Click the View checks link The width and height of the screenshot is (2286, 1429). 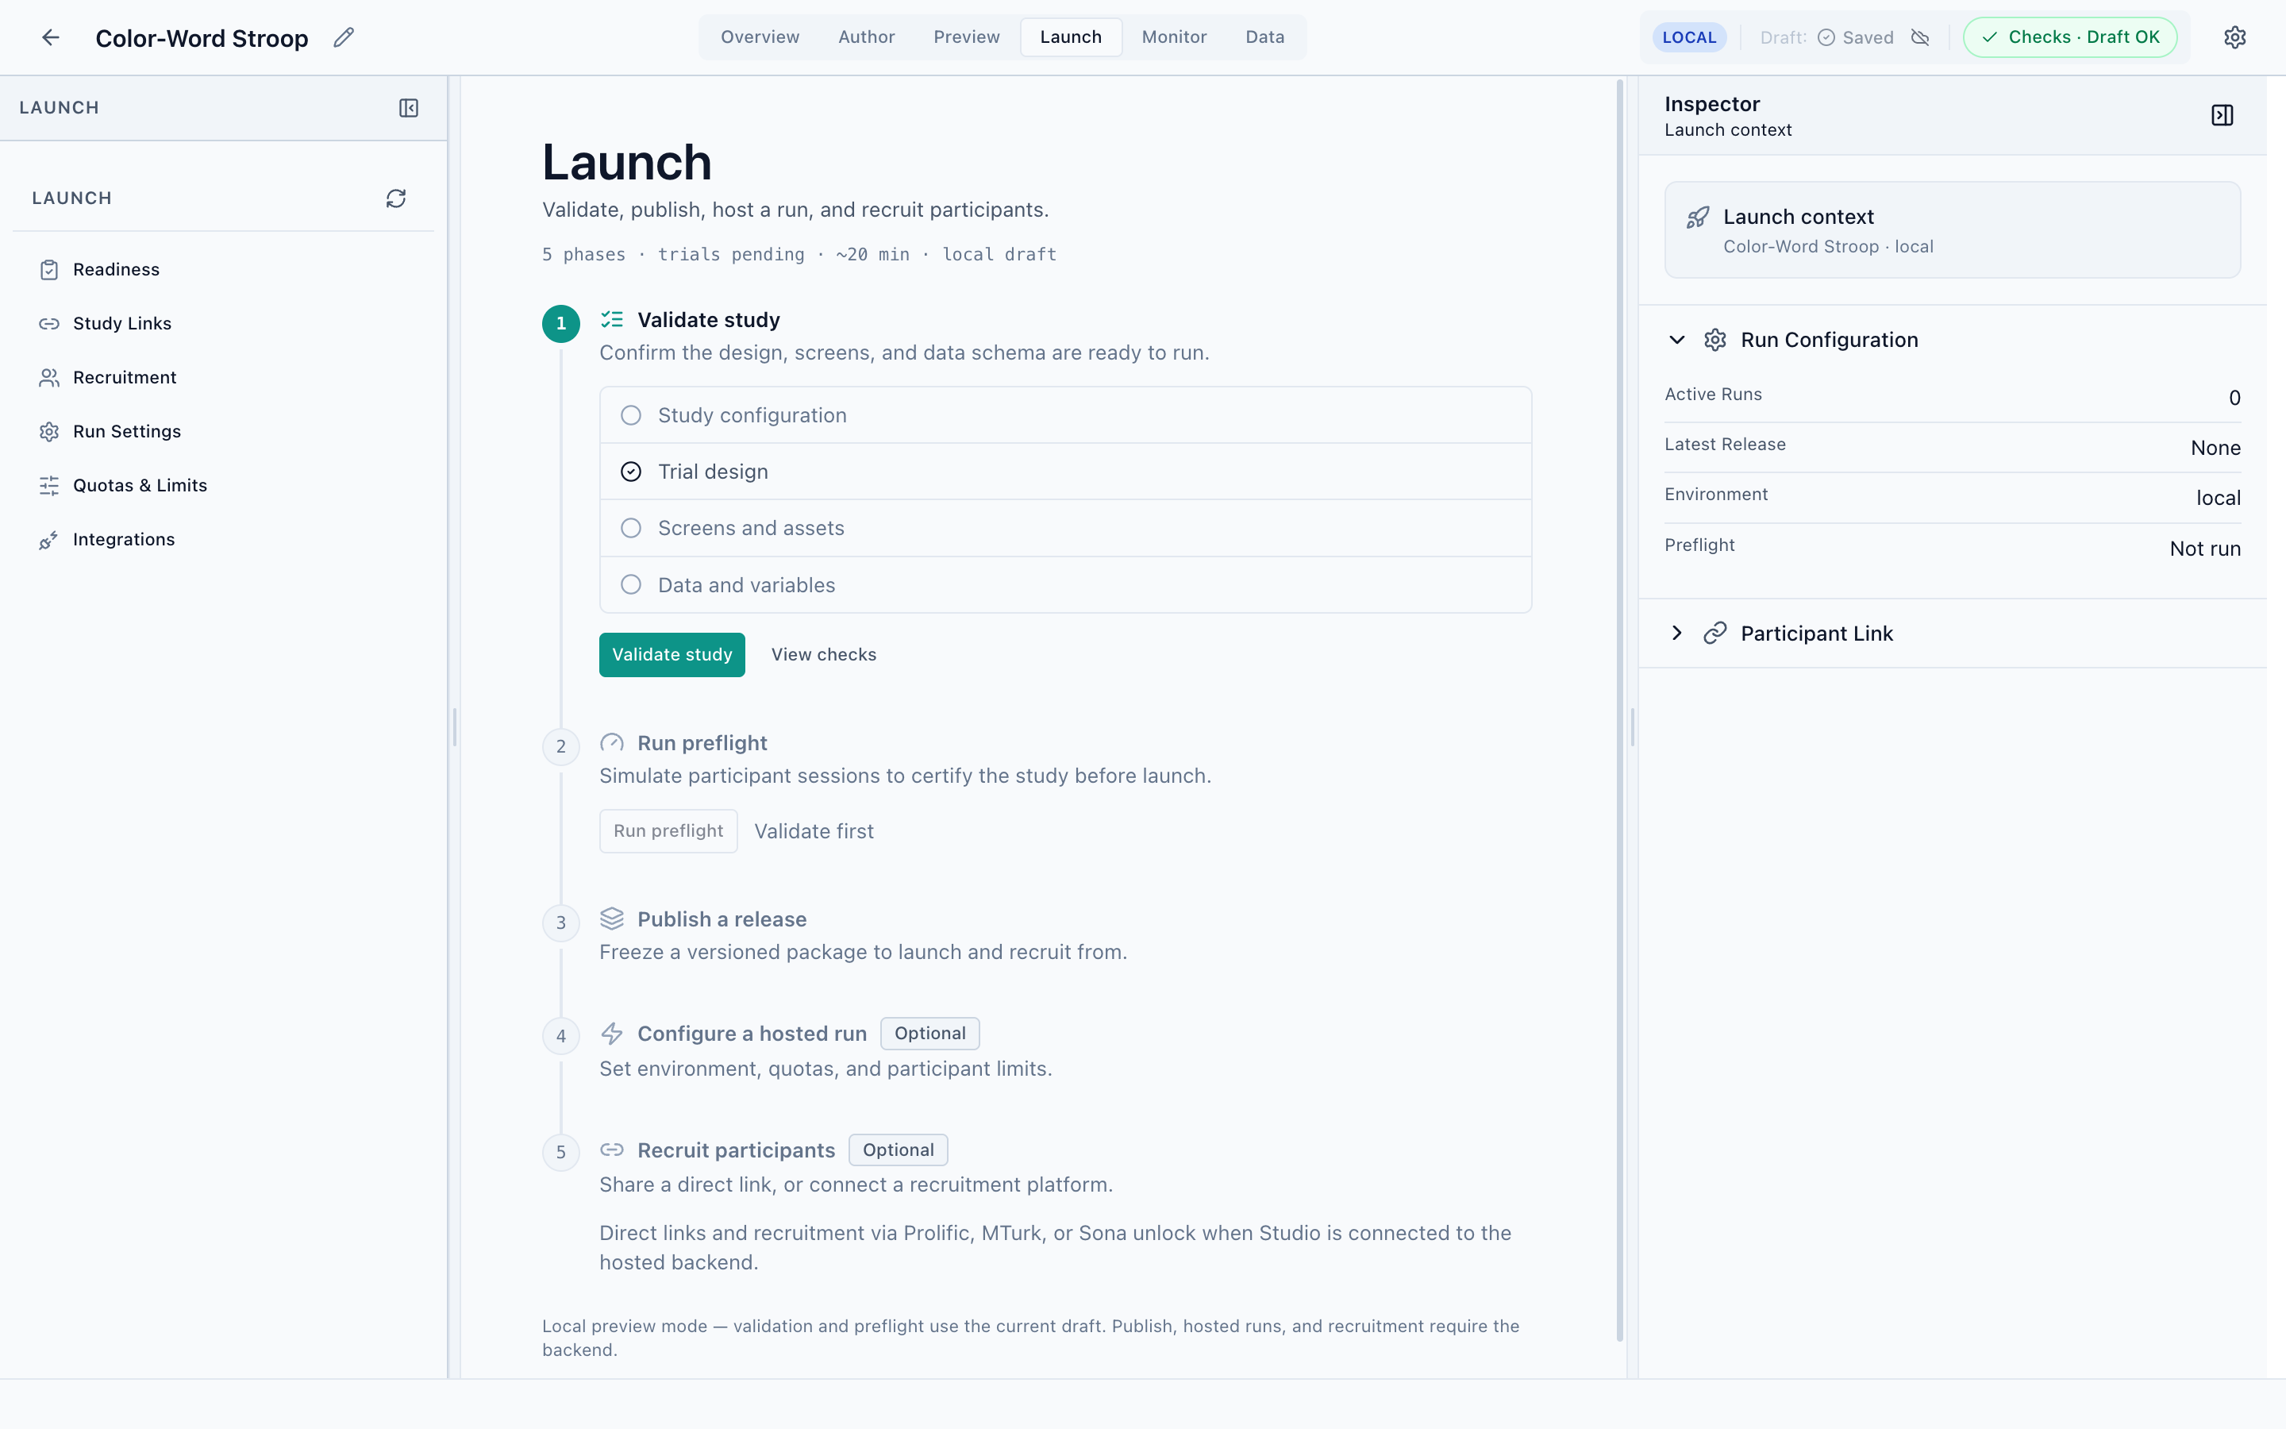[824, 655]
